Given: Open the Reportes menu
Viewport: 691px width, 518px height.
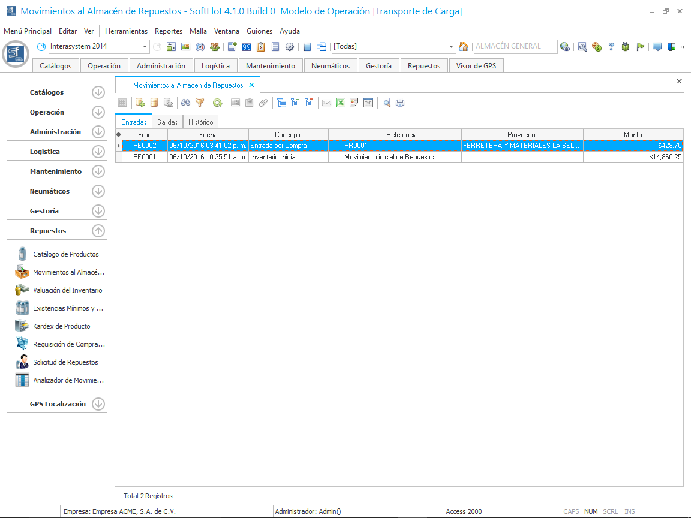Looking at the screenshot, I should coord(168,31).
